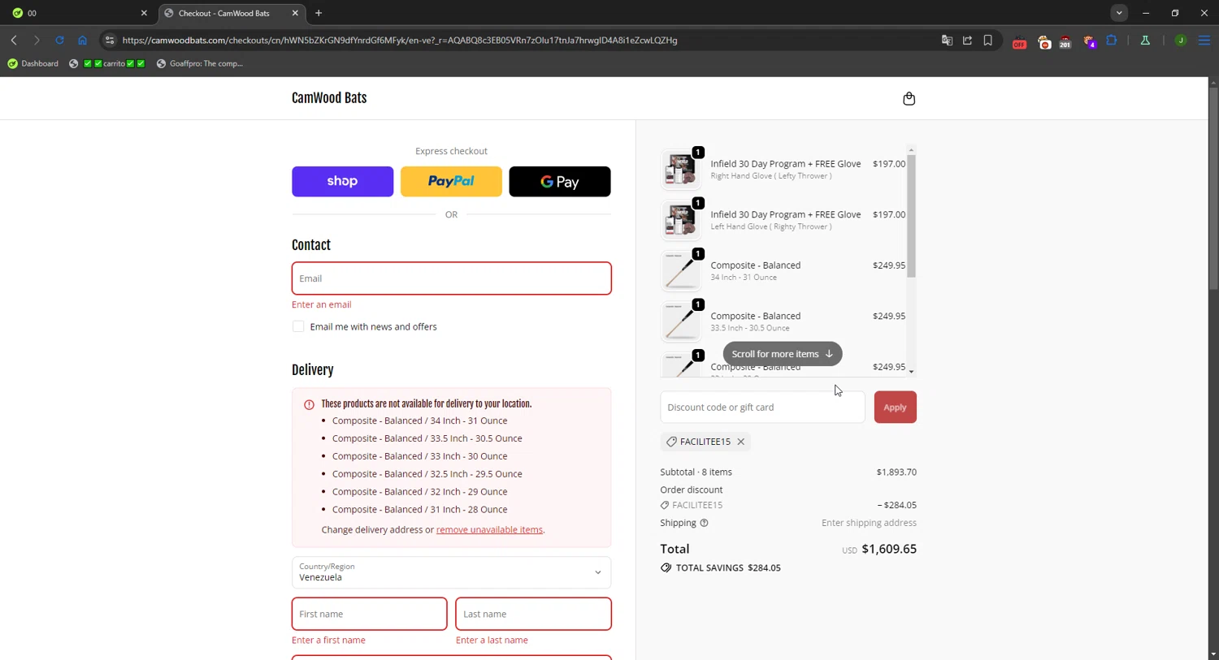Open the carrito bookmark
Screen dimensions: 1219x660
tap(106, 63)
